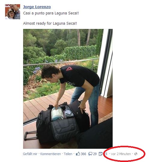Viewport: 149px width, 162px height.
Task: Click Kommentieren to write a comment
Action: [50, 154]
